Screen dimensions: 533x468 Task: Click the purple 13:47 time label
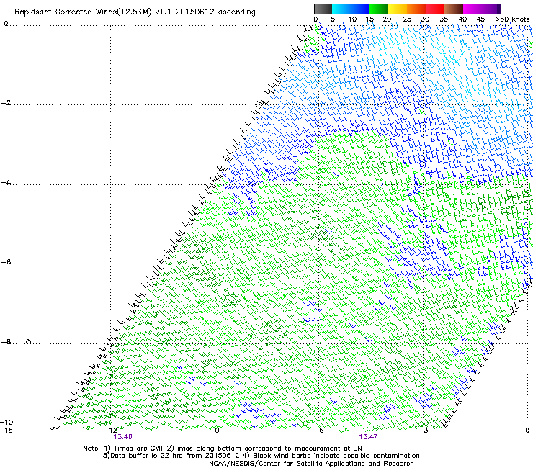[368, 437]
